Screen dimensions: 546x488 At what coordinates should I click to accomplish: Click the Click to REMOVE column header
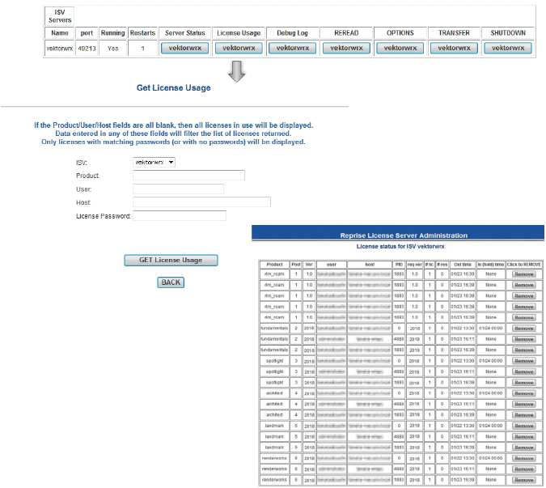523,265
